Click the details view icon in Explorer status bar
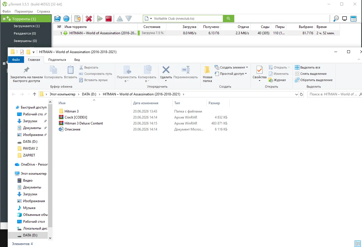 (358, 244)
